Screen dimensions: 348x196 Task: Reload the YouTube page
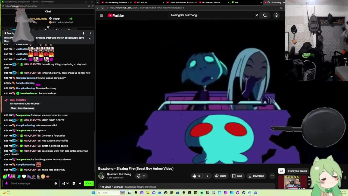tap(102, 8)
